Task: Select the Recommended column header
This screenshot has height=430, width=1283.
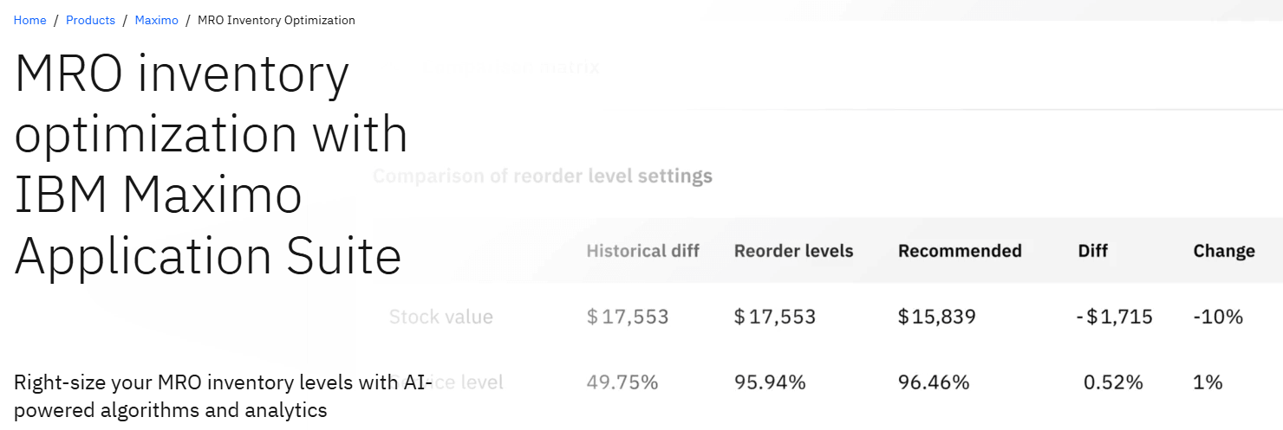Action: point(960,251)
